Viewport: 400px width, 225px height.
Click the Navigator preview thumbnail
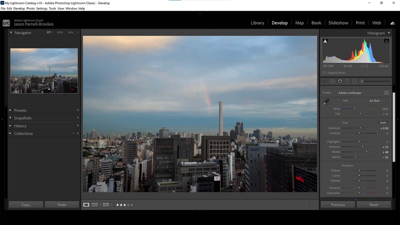click(x=44, y=70)
